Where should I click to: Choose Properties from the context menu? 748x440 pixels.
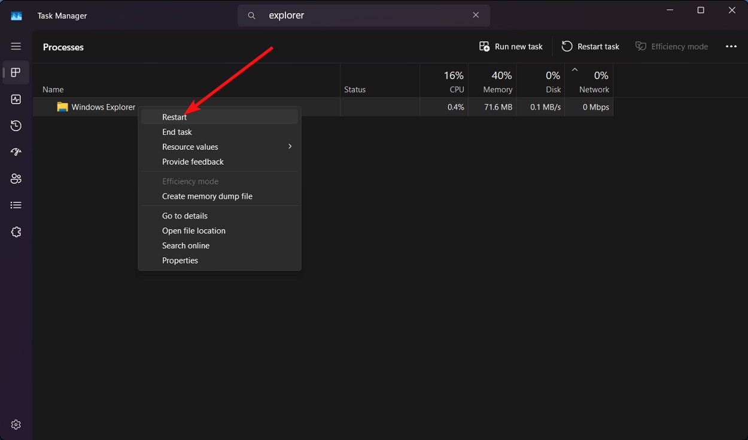[180, 260]
